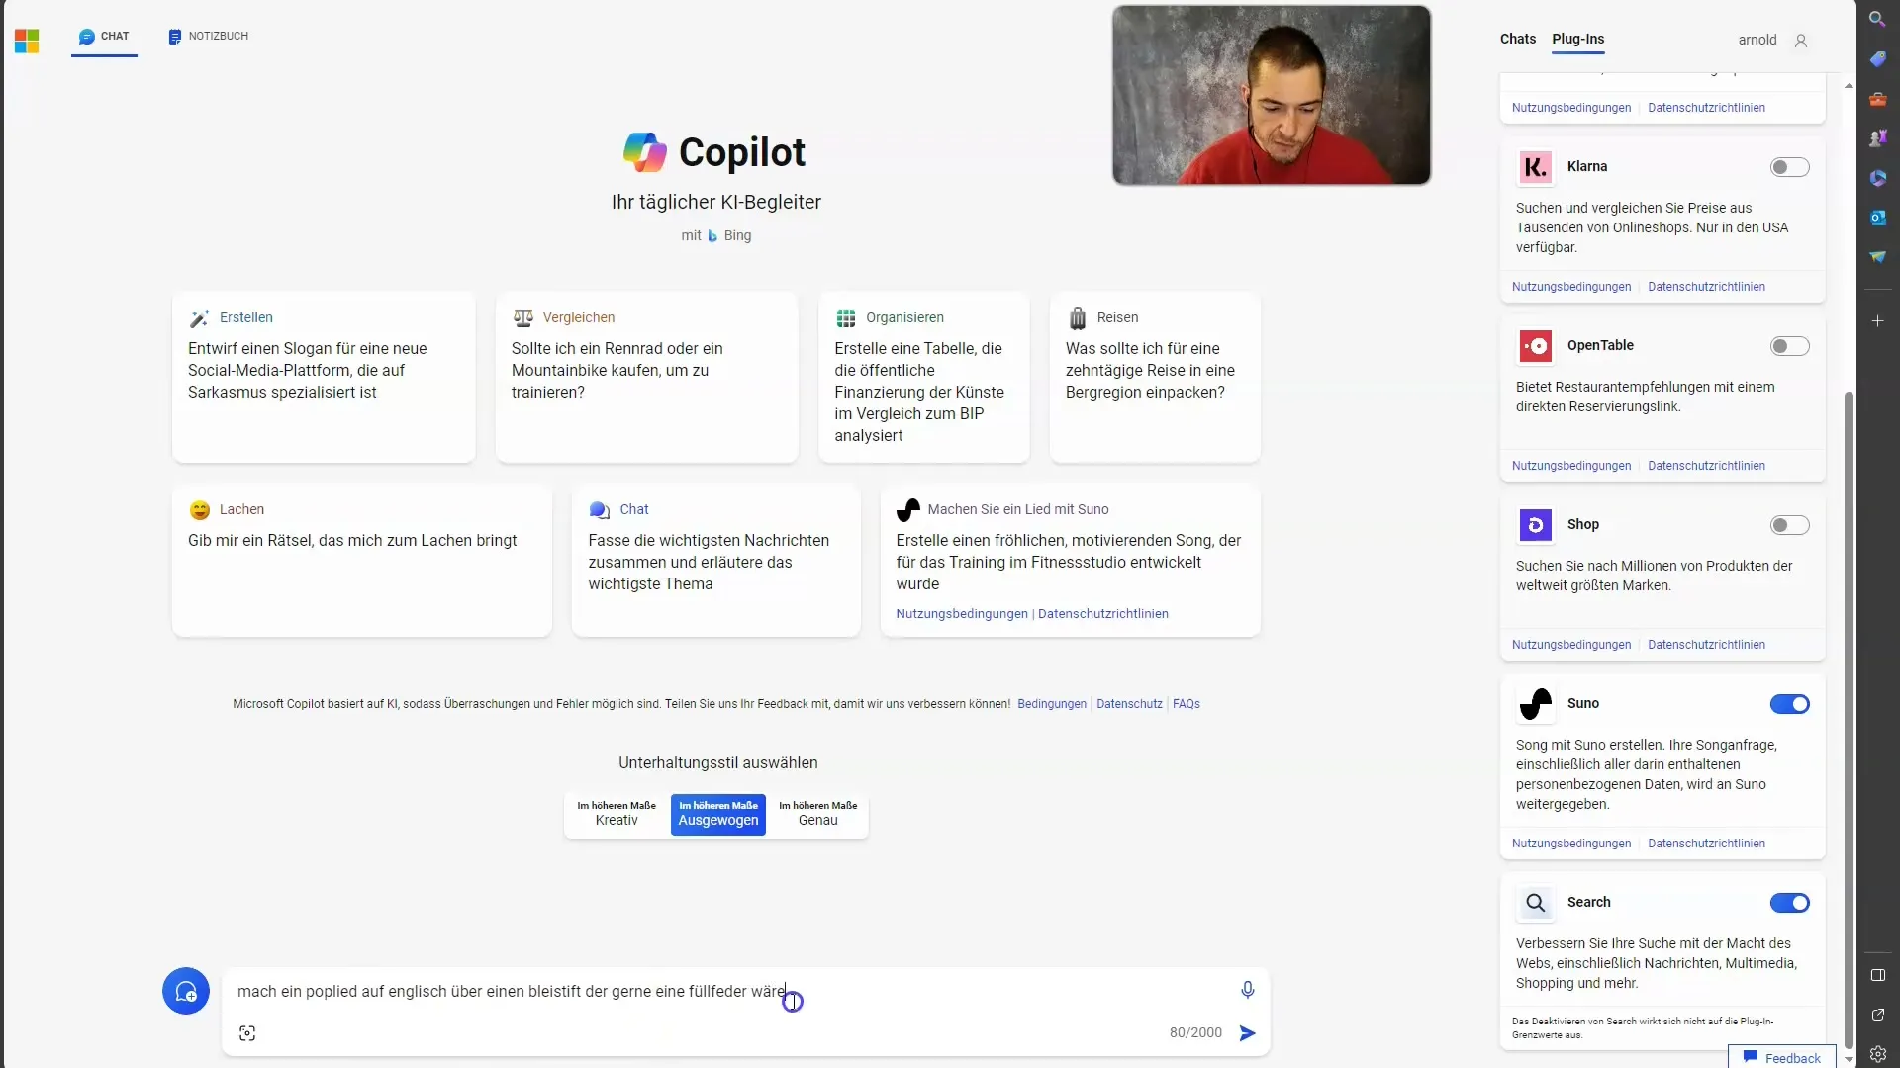
Task: Switch to the Plug-ins tab
Action: pyautogui.click(x=1577, y=38)
